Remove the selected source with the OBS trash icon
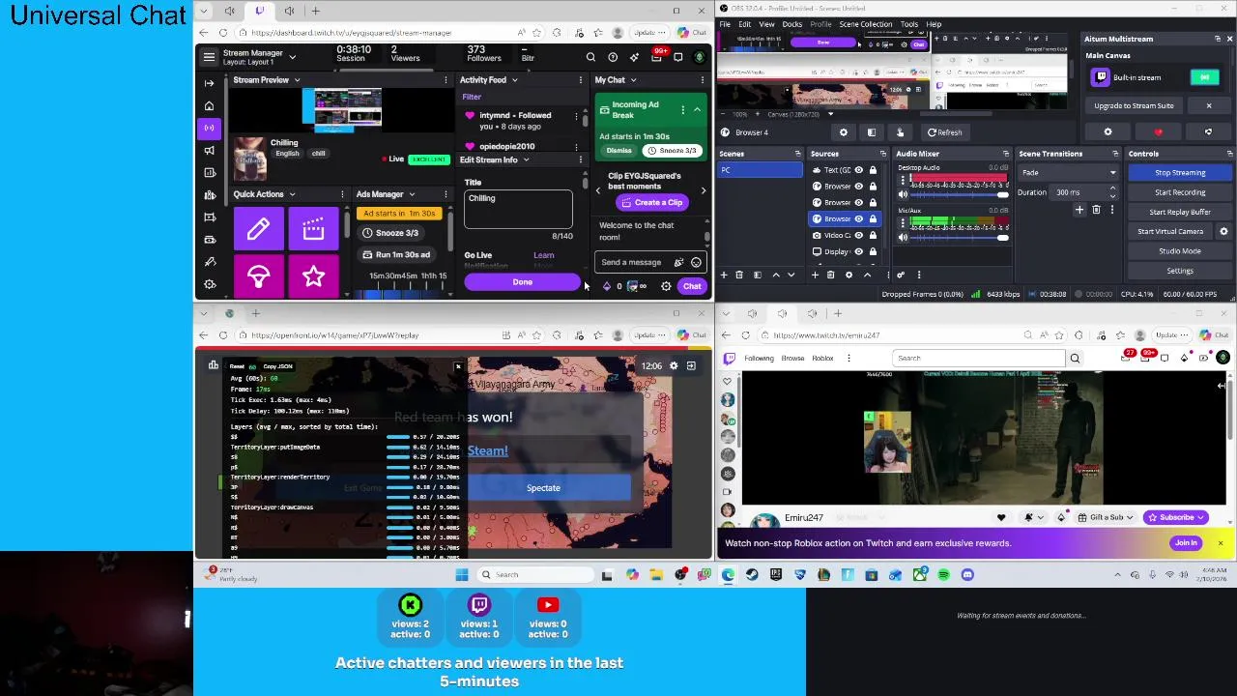Screen dimensions: 1237x696 (x=831, y=275)
